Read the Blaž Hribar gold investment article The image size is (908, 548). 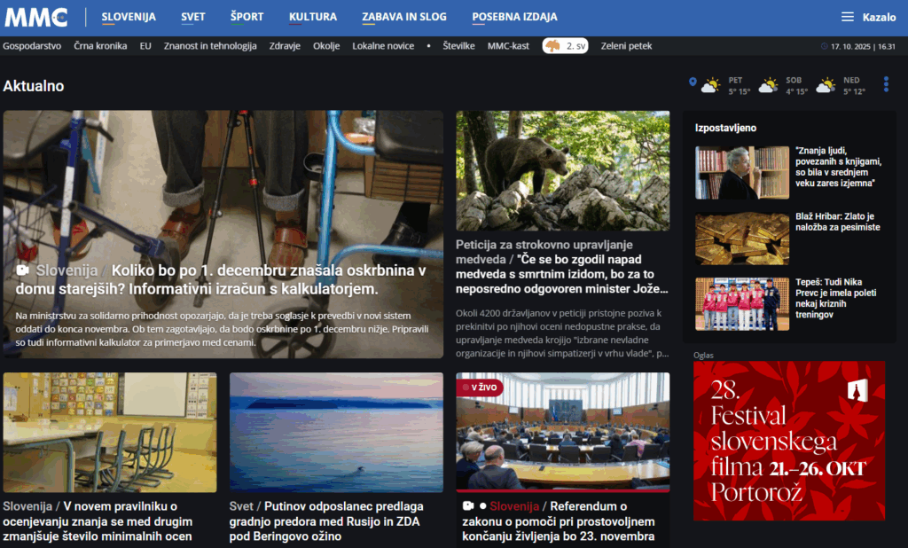837,222
